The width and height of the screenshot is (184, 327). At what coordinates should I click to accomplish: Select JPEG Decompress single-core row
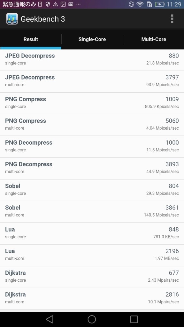pos(92,60)
